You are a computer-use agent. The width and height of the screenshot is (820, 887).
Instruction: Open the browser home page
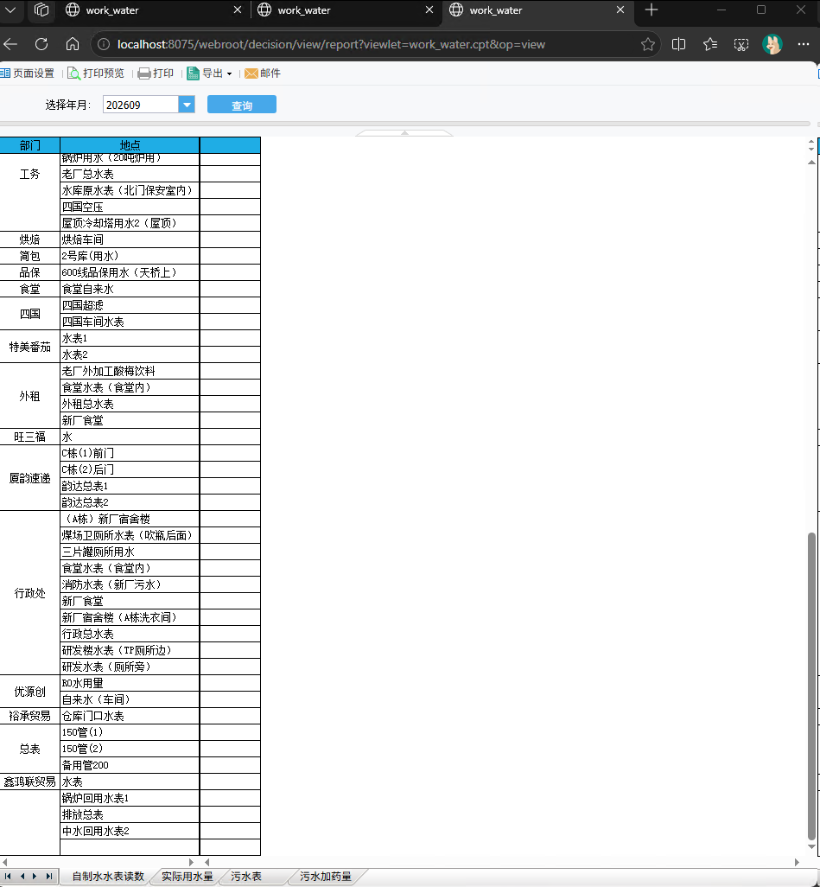tap(73, 44)
